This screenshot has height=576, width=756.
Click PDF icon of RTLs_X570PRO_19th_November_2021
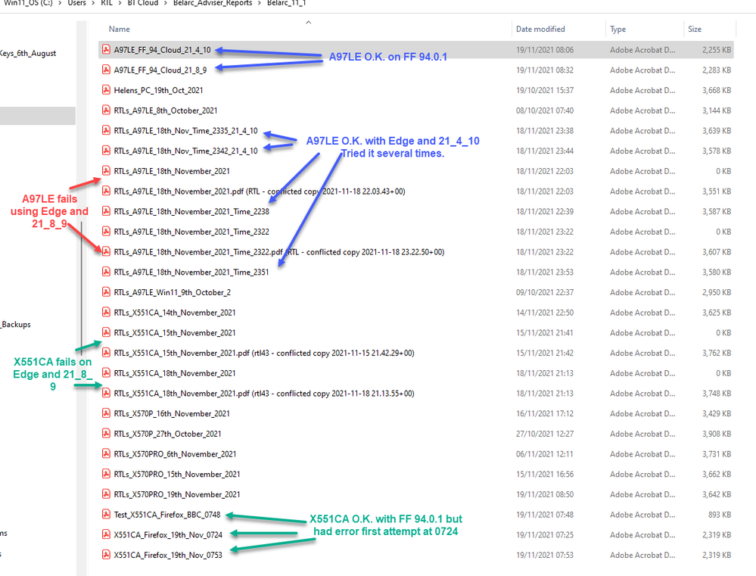(x=107, y=494)
